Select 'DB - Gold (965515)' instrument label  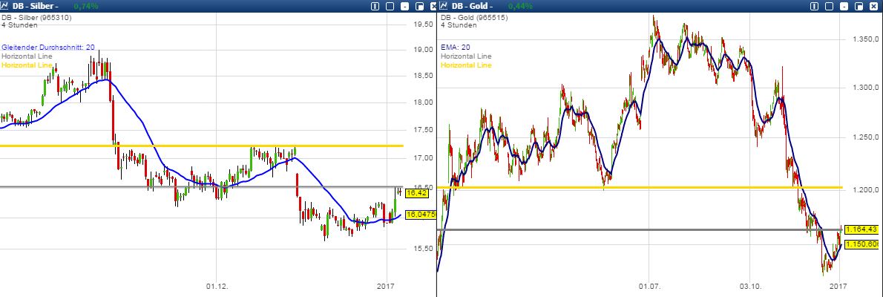point(476,18)
